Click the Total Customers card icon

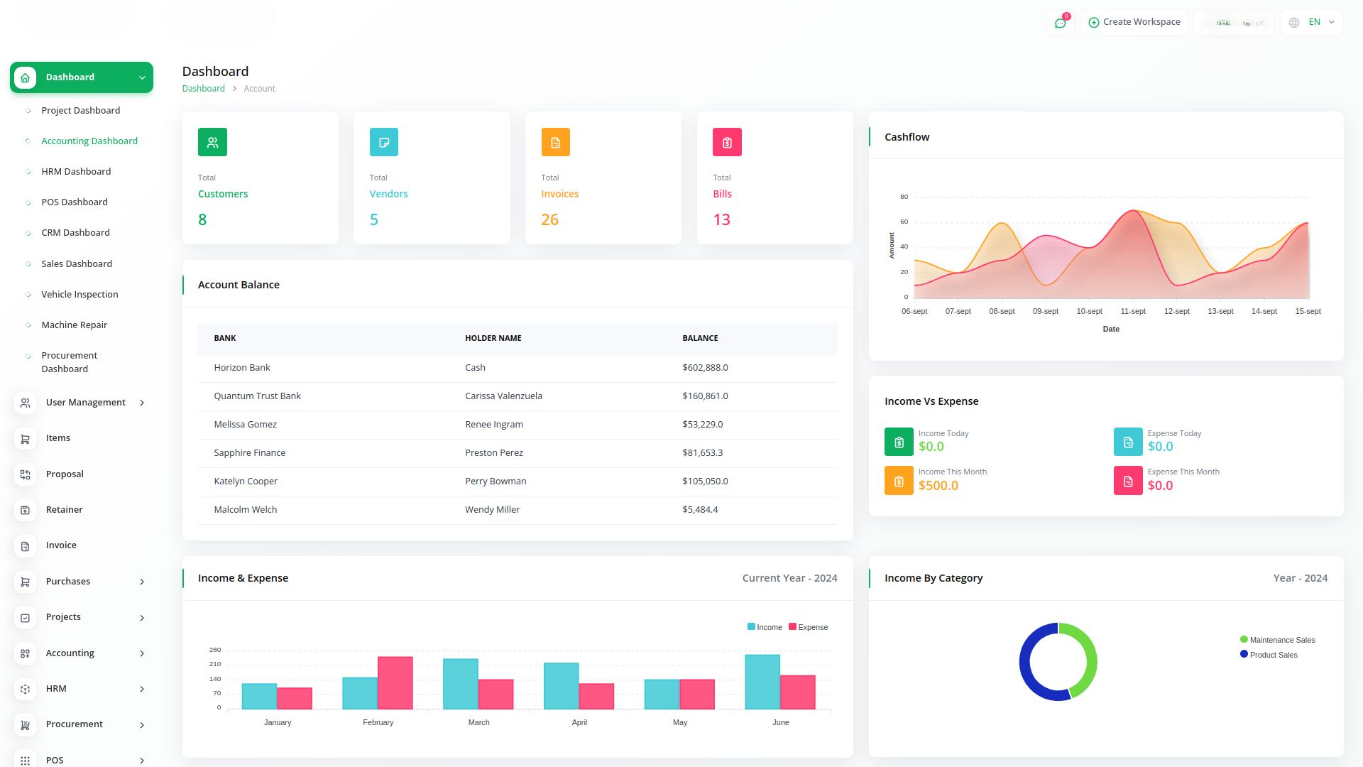tap(212, 142)
